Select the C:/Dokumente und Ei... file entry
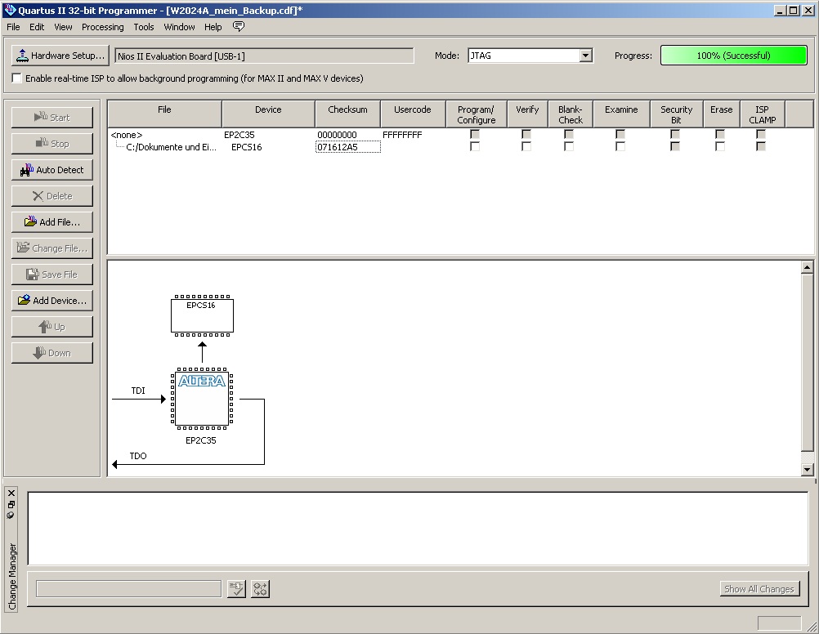819x634 pixels. [171, 147]
